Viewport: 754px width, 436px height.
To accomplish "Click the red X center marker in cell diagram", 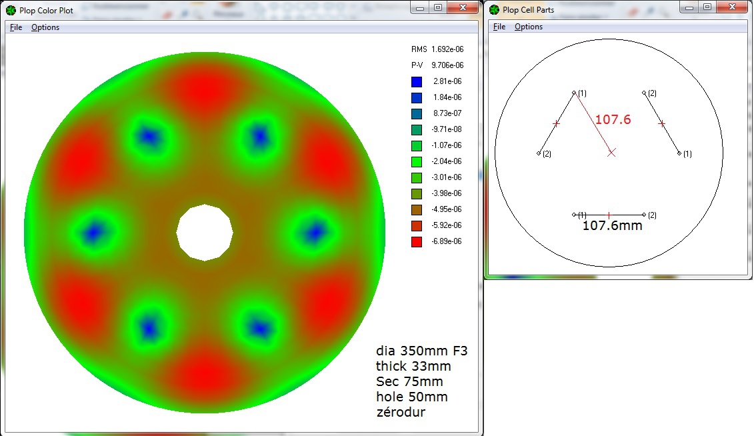I will point(611,153).
